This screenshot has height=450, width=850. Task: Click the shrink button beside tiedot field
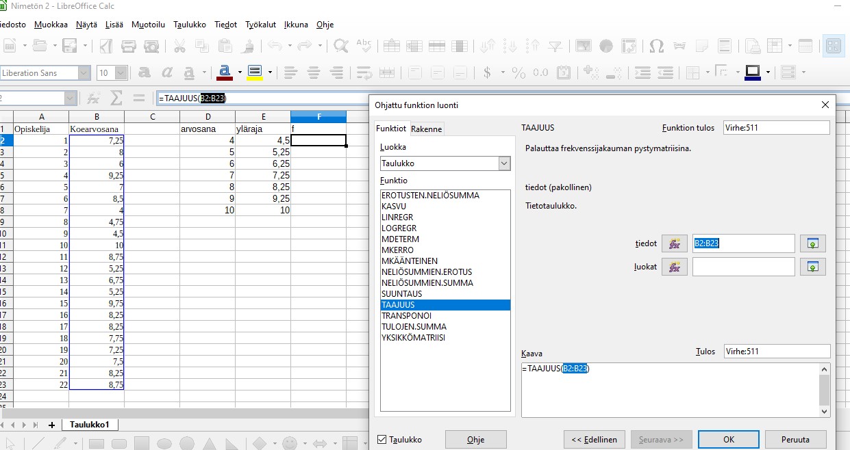(812, 243)
